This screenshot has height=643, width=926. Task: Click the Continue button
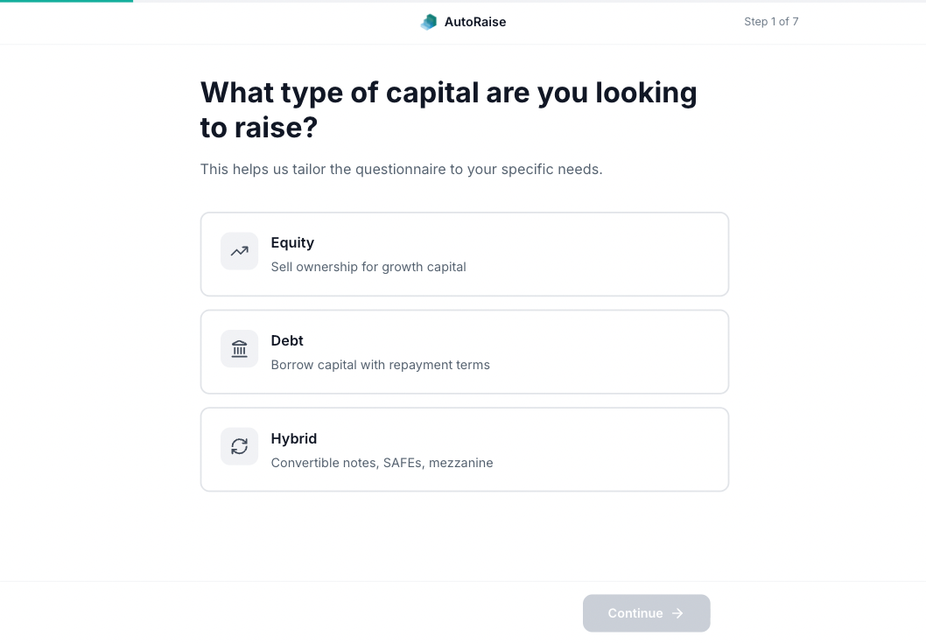[646, 613]
